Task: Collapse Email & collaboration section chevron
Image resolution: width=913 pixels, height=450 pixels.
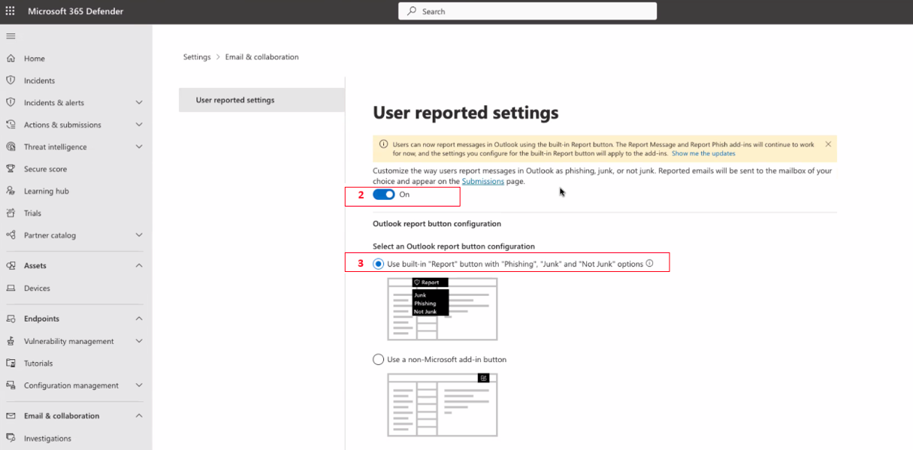Action: [139, 415]
